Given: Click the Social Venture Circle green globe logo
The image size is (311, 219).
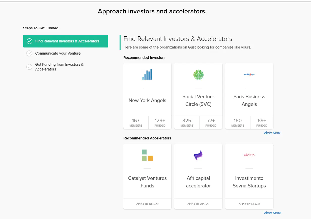Looking at the screenshot, I should [x=198, y=75].
